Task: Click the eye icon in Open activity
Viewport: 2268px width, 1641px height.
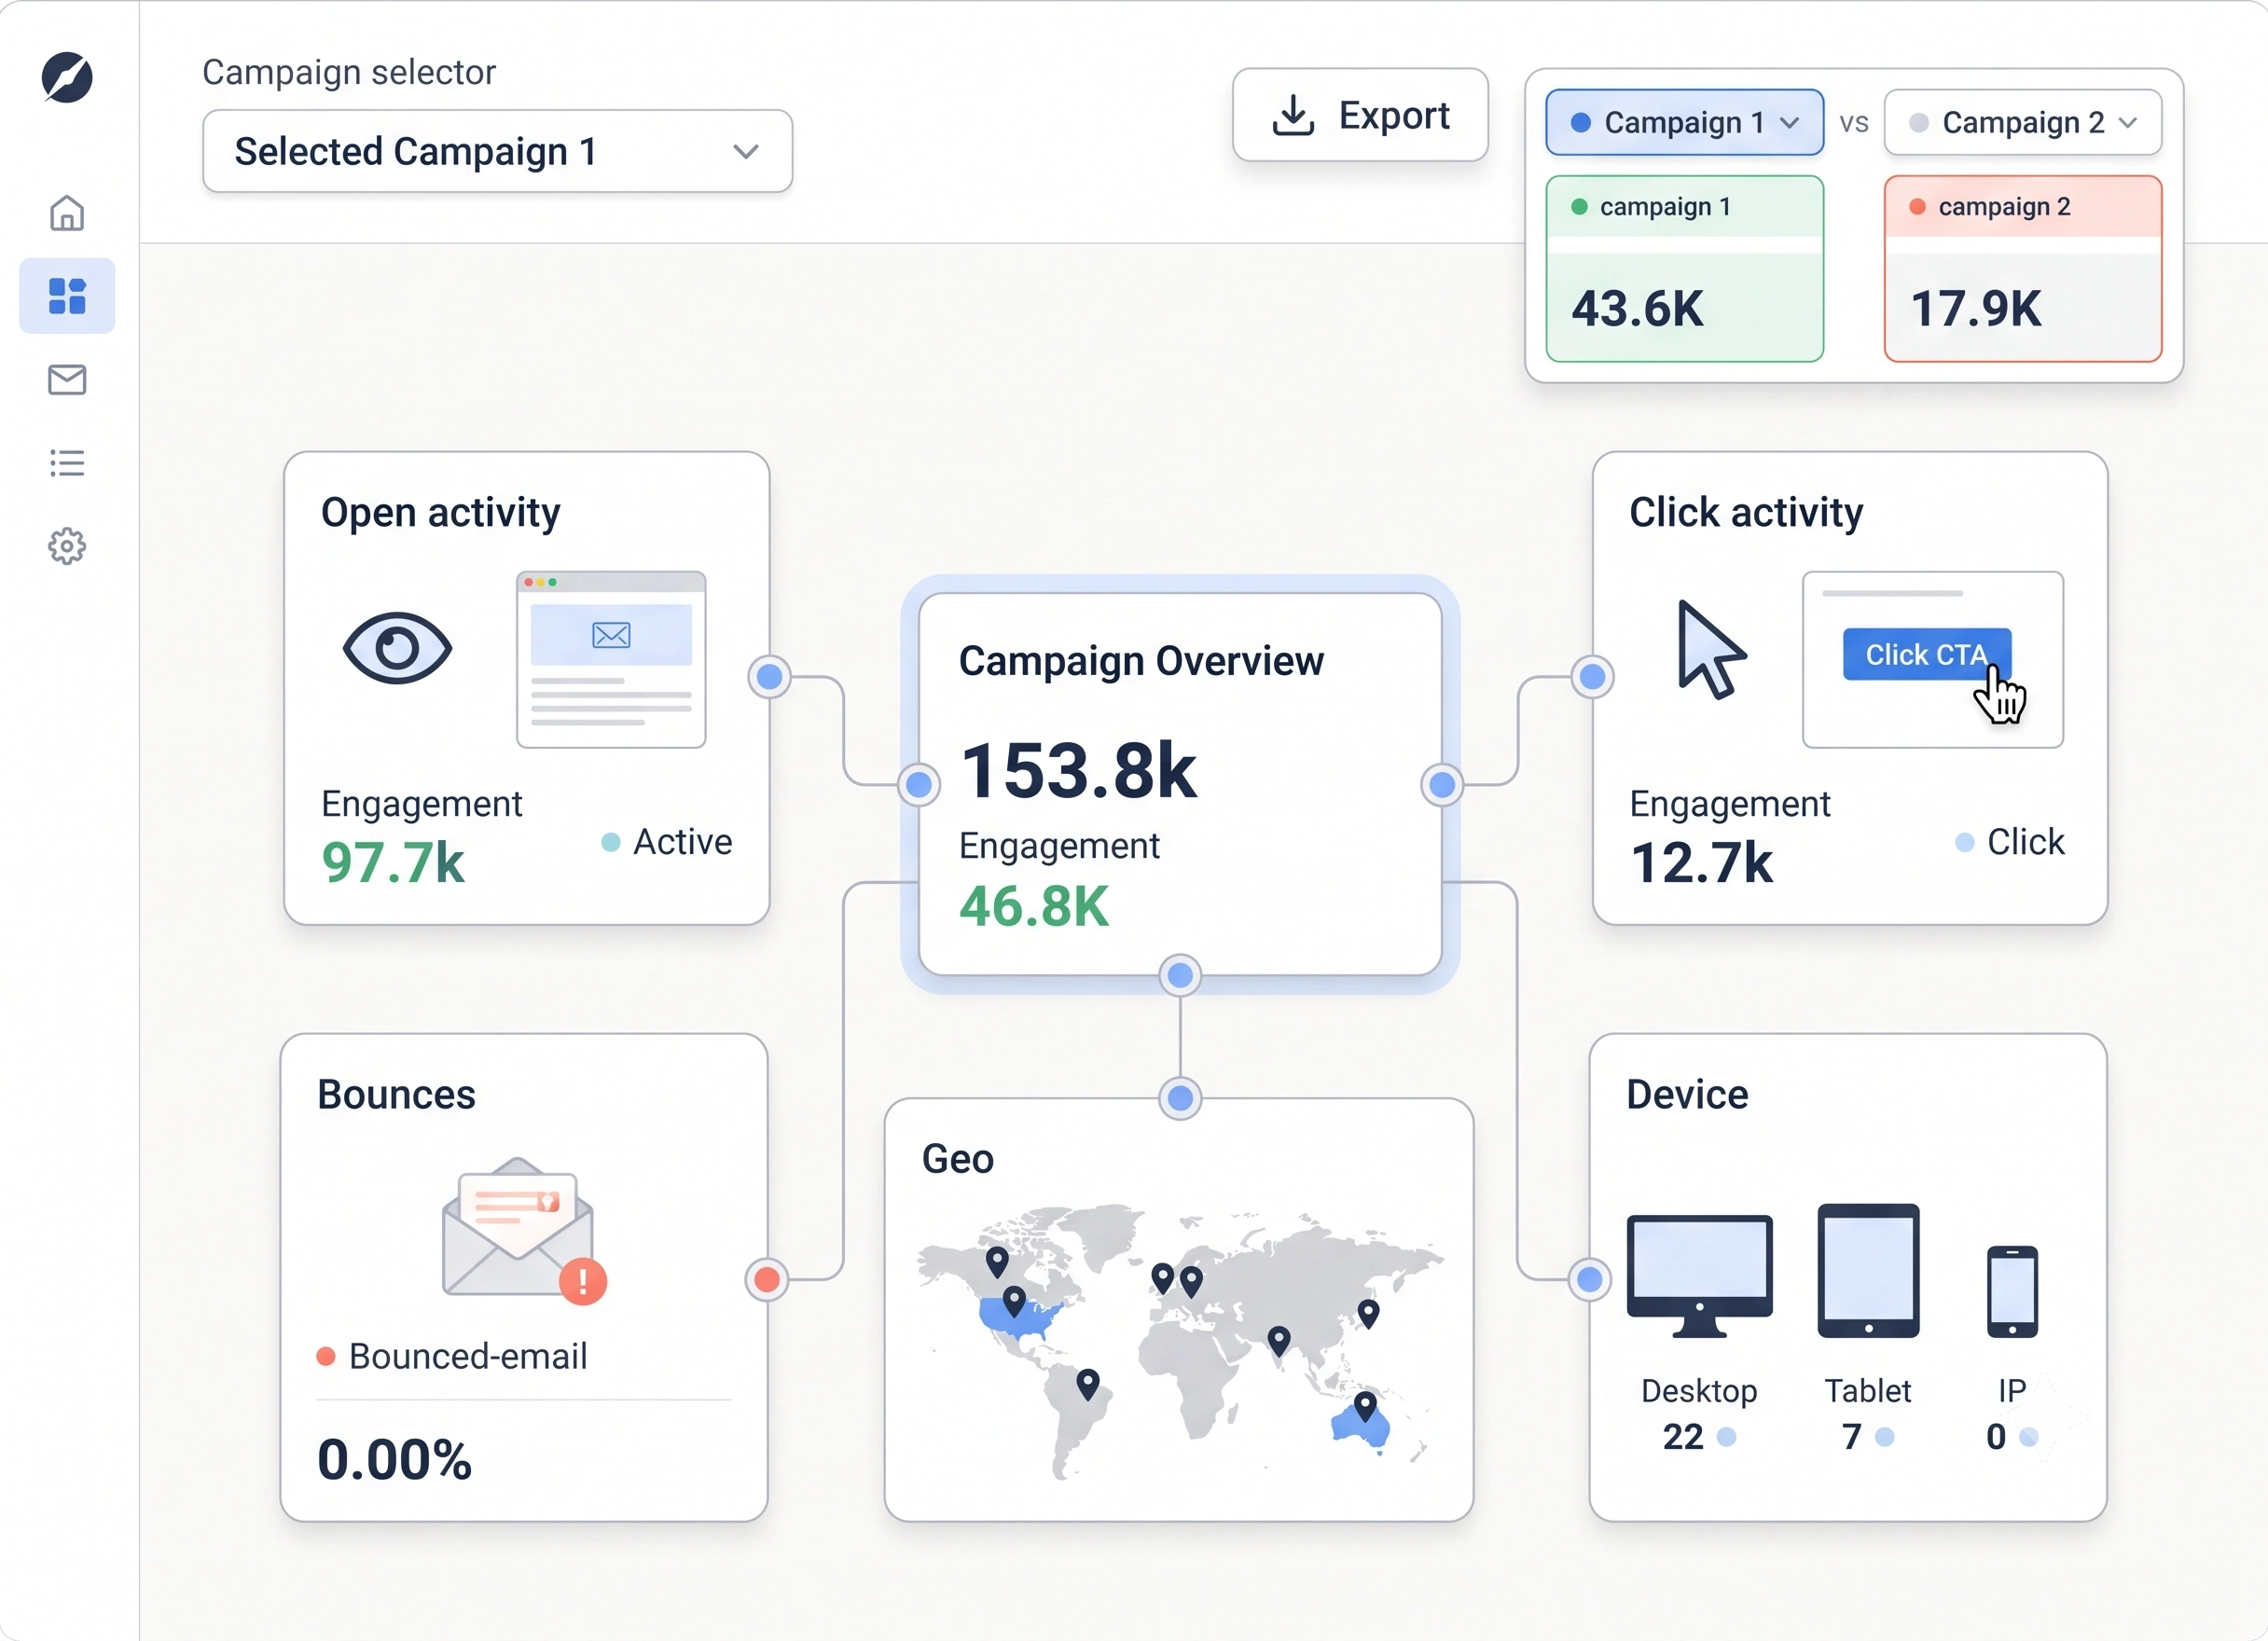Action: [x=397, y=648]
